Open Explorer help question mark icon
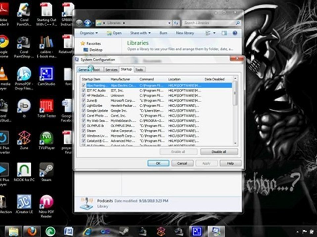The height and width of the screenshot is (237, 317). 235,33
